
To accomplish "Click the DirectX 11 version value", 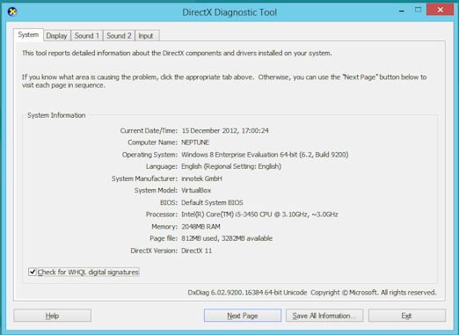I will tap(196, 251).
